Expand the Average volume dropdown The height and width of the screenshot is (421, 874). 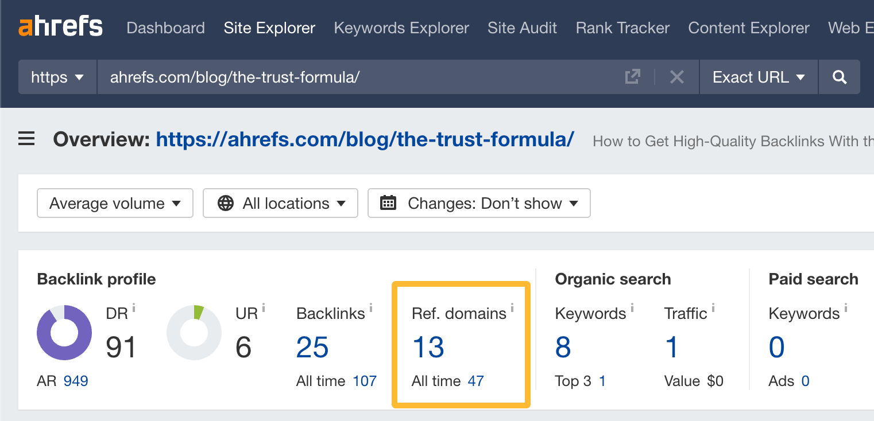point(114,203)
